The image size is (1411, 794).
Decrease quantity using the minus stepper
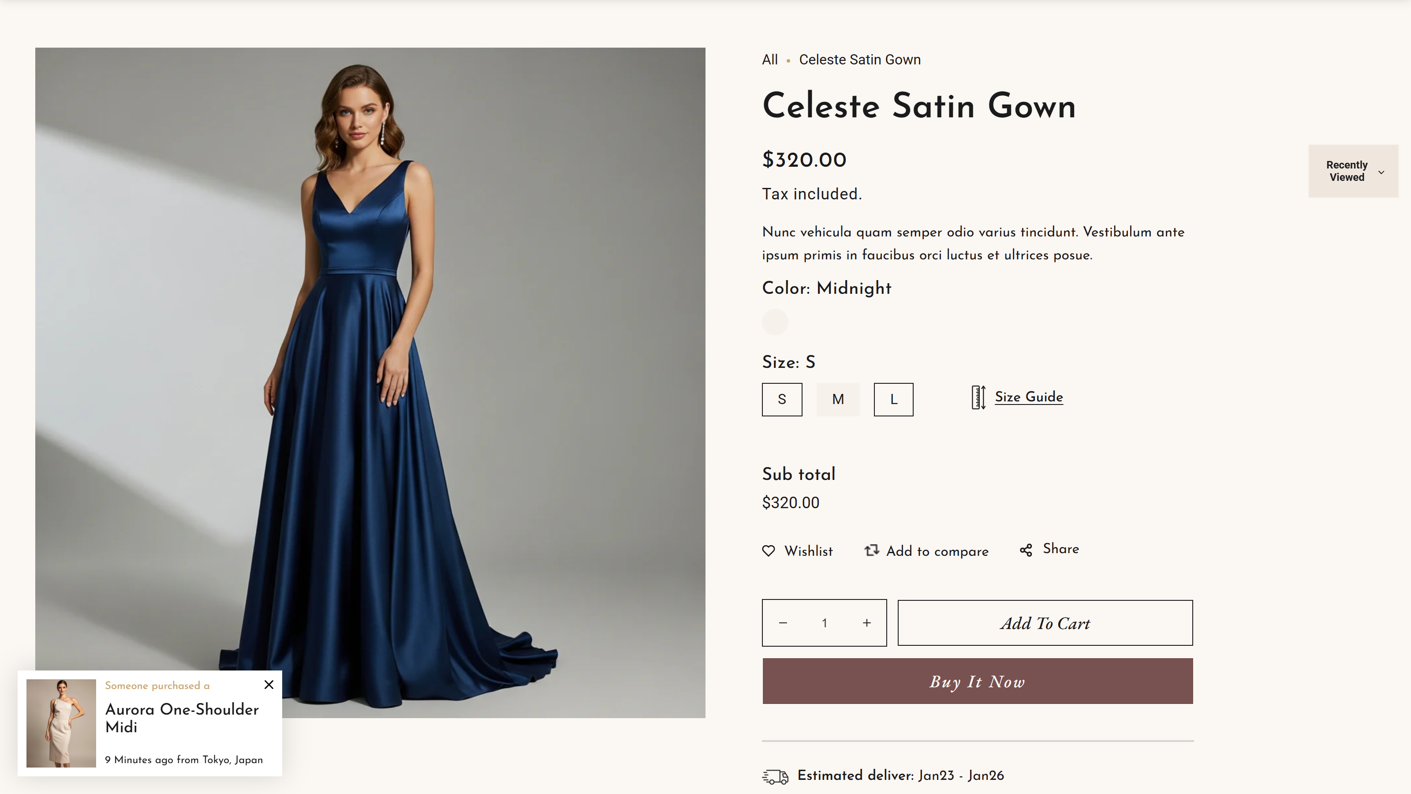click(782, 622)
